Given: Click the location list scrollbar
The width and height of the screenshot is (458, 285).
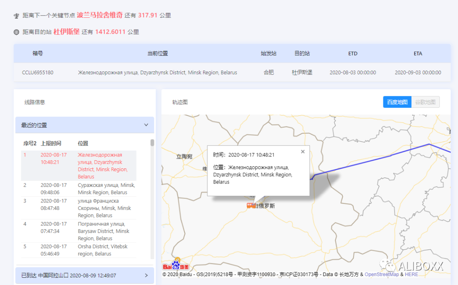Looking at the screenshot, I should (x=152, y=144).
